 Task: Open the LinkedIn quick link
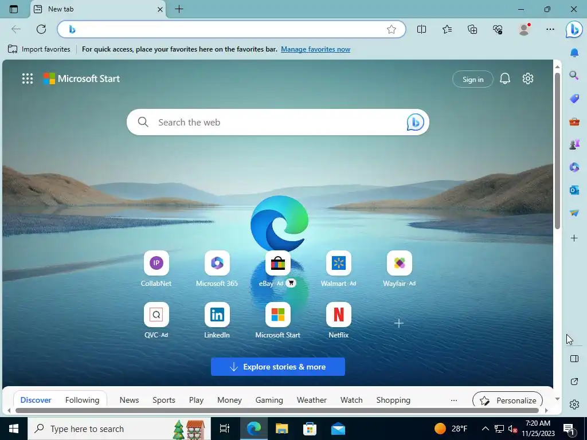217,321
